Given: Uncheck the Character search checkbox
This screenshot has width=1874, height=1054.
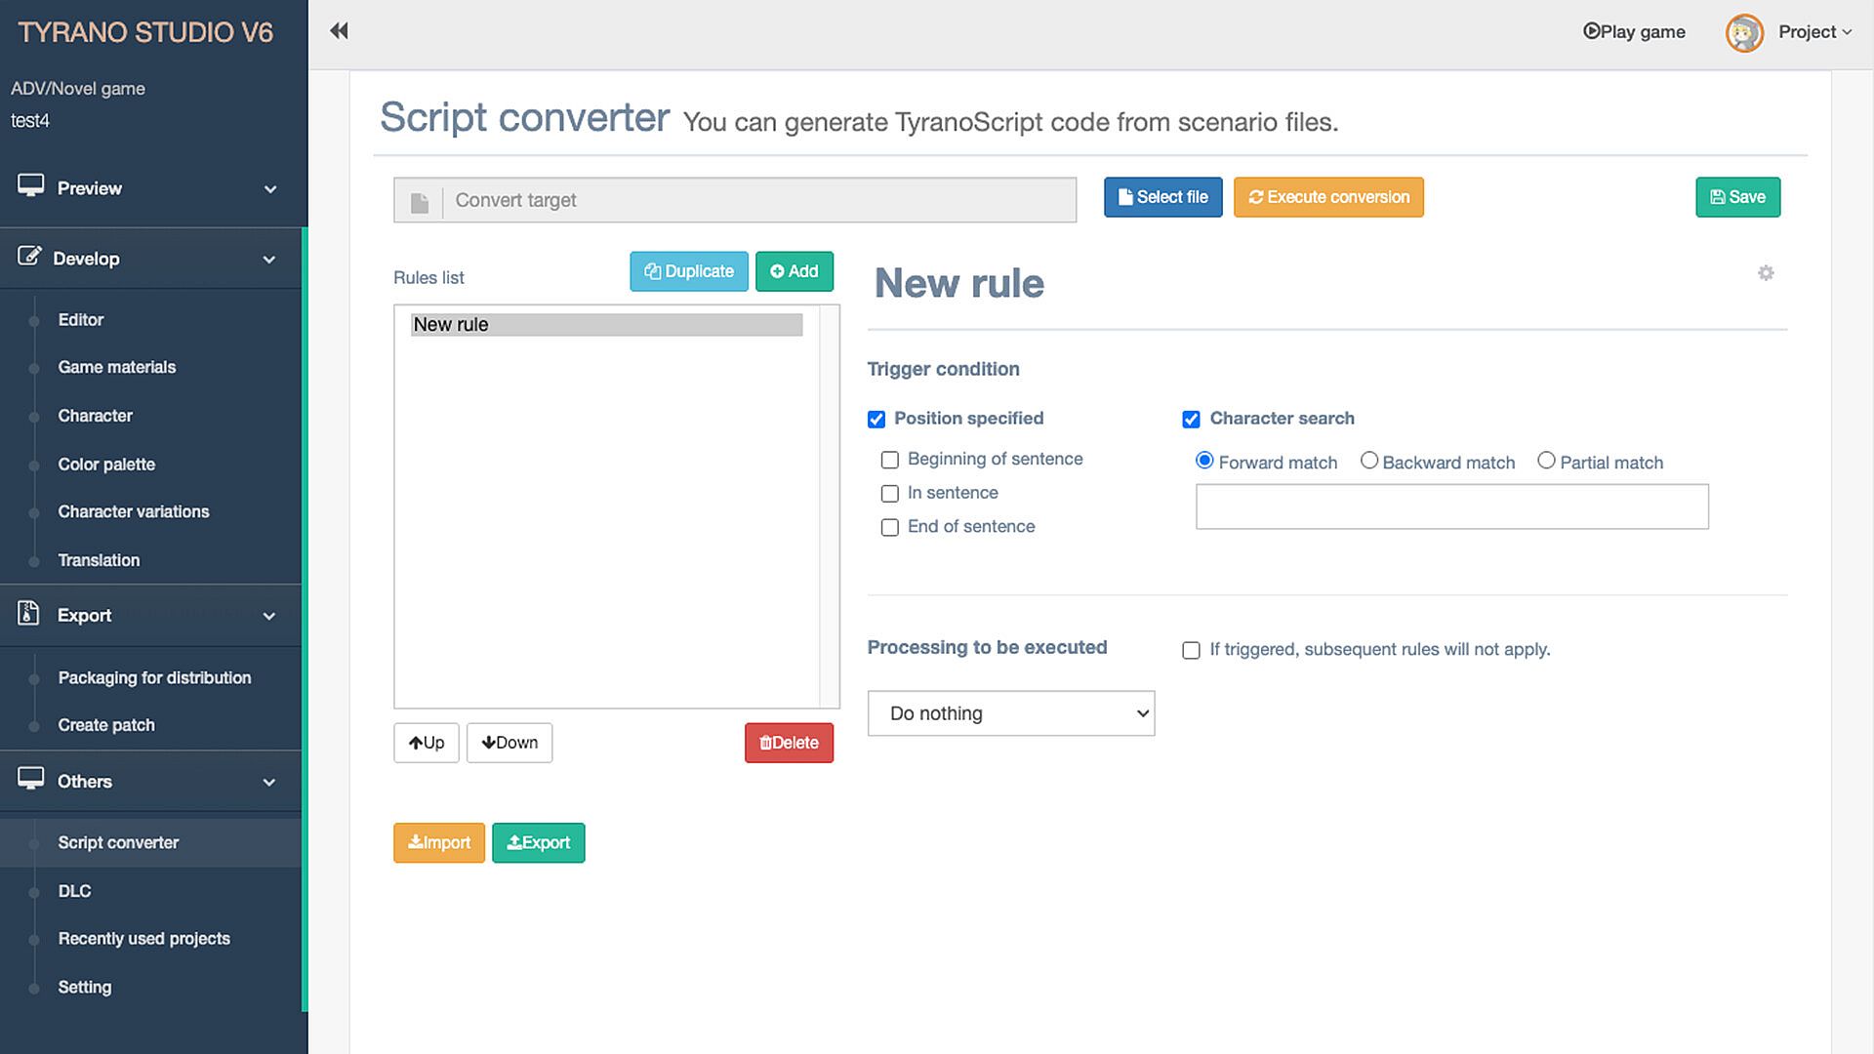Looking at the screenshot, I should (x=1191, y=420).
